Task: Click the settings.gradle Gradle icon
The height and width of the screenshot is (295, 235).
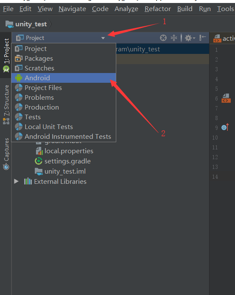Action: pyautogui.click(x=39, y=161)
